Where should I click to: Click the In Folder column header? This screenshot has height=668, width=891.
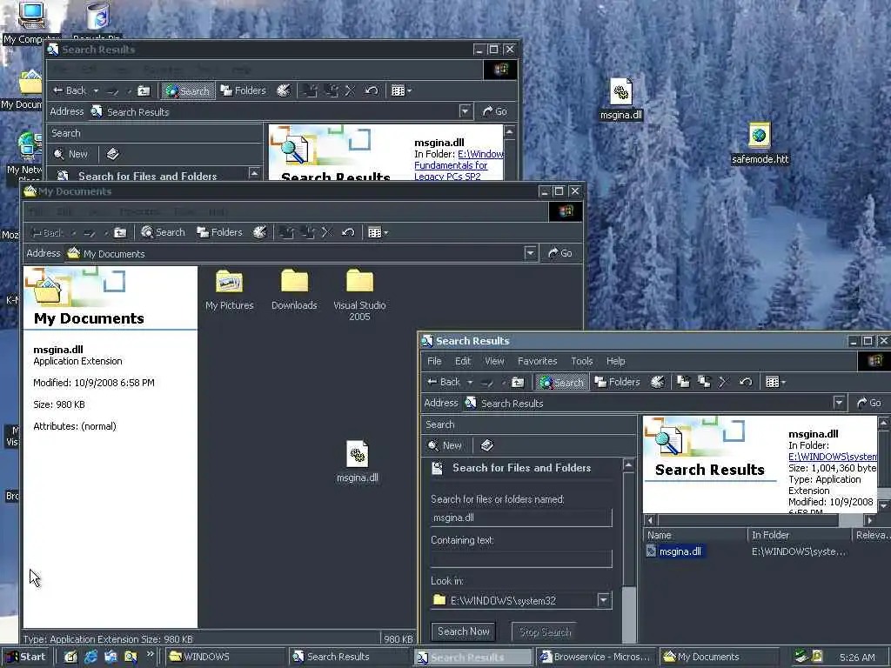[799, 535]
